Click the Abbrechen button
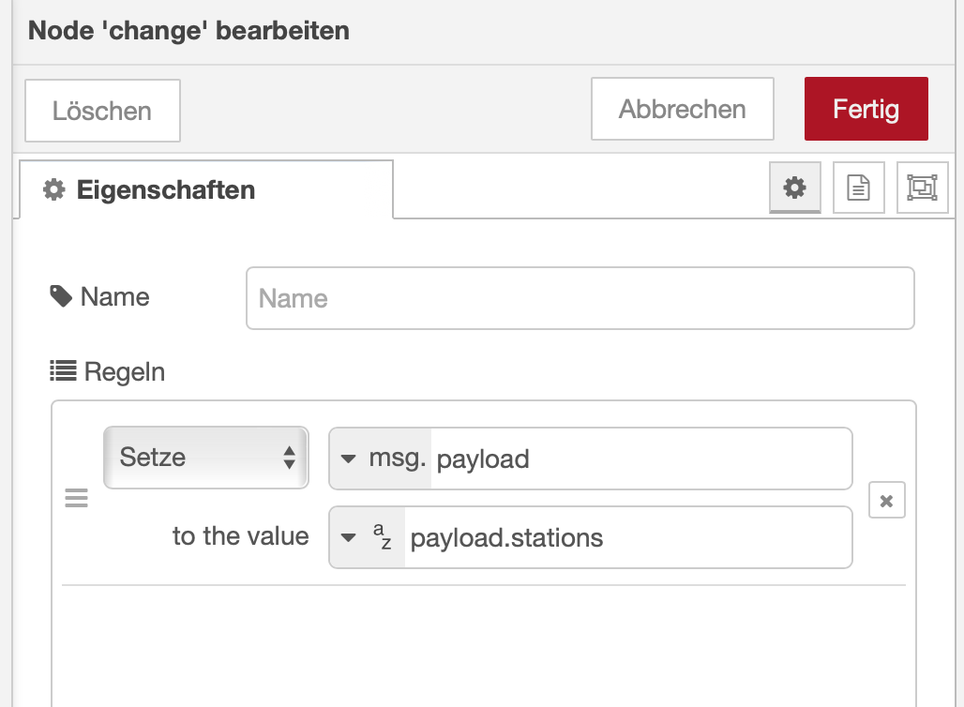This screenshot has width=964, height=707. [x=682, y=109]
